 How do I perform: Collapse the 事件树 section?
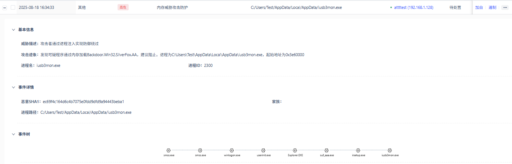point(14,134)
